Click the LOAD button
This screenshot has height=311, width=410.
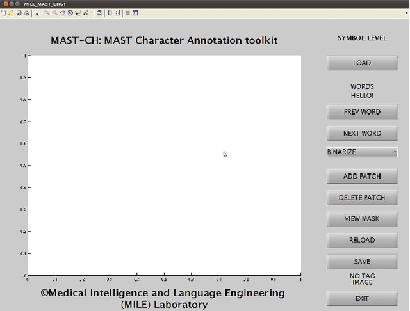[x=362, y=63]
